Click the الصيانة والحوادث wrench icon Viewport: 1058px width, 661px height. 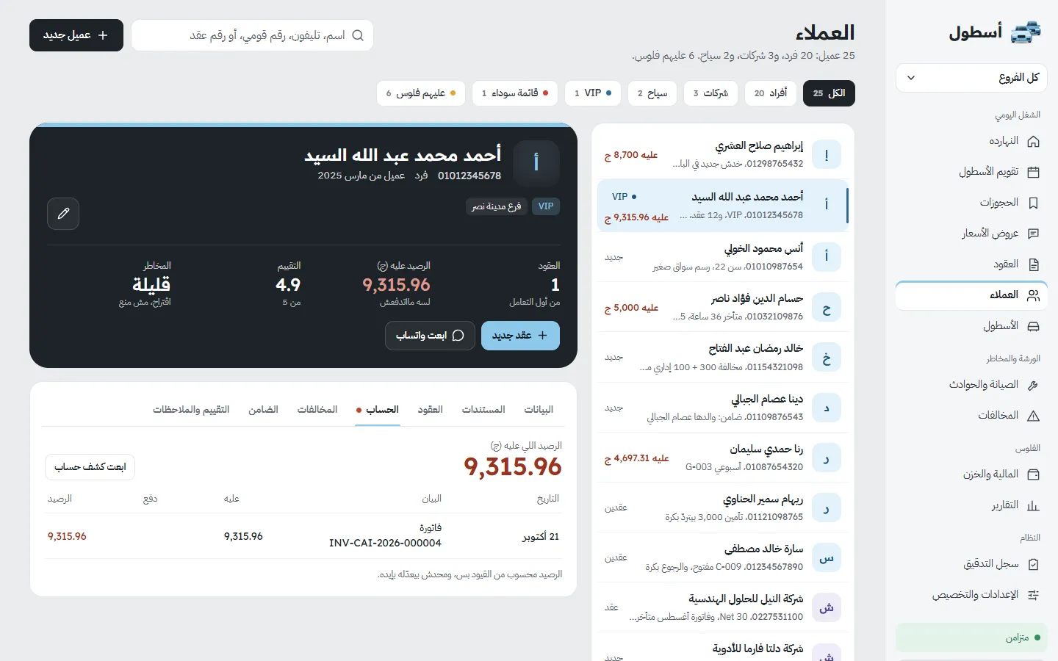(x=1033, y=385)
